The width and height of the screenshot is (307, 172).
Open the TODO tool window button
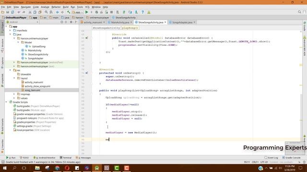[x=24, y=158]
